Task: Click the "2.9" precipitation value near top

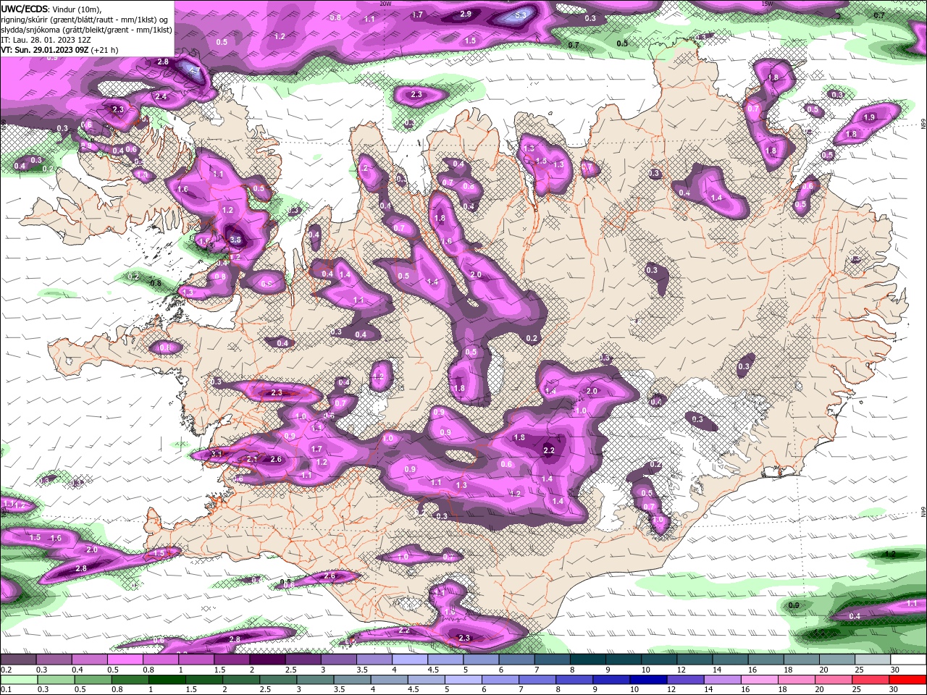Action: click(466, 14)
